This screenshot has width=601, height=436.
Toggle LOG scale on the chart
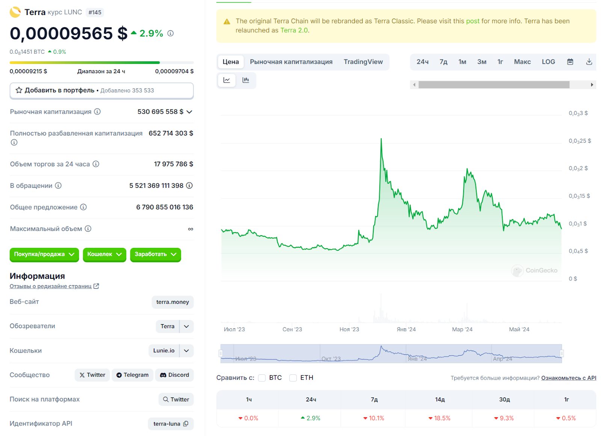pos(548,62)
